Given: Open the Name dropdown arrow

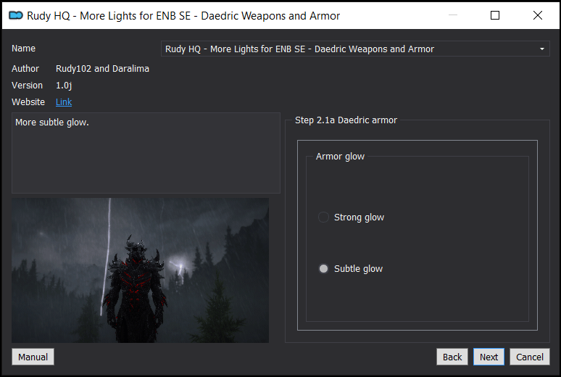Looking at the screenshot, I should 542,49.
